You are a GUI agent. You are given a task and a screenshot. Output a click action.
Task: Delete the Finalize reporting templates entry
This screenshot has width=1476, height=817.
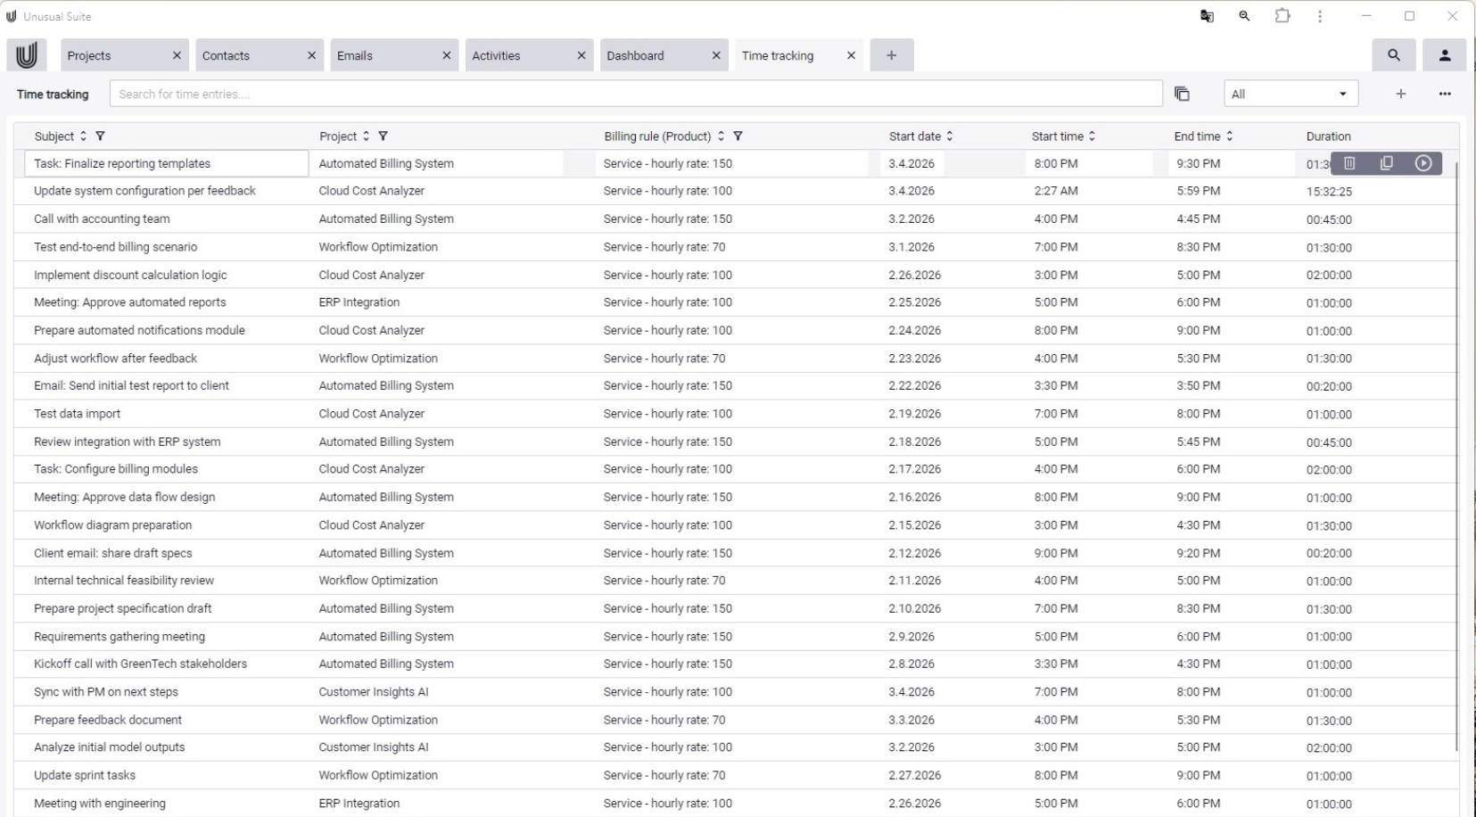[x=1349, y=163]
